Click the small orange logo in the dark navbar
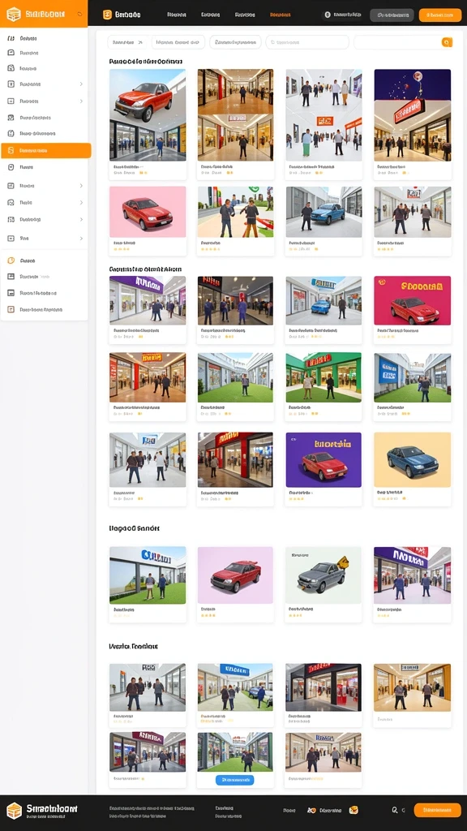The width and height of the screenshot is (467, 831). [108, 15]
